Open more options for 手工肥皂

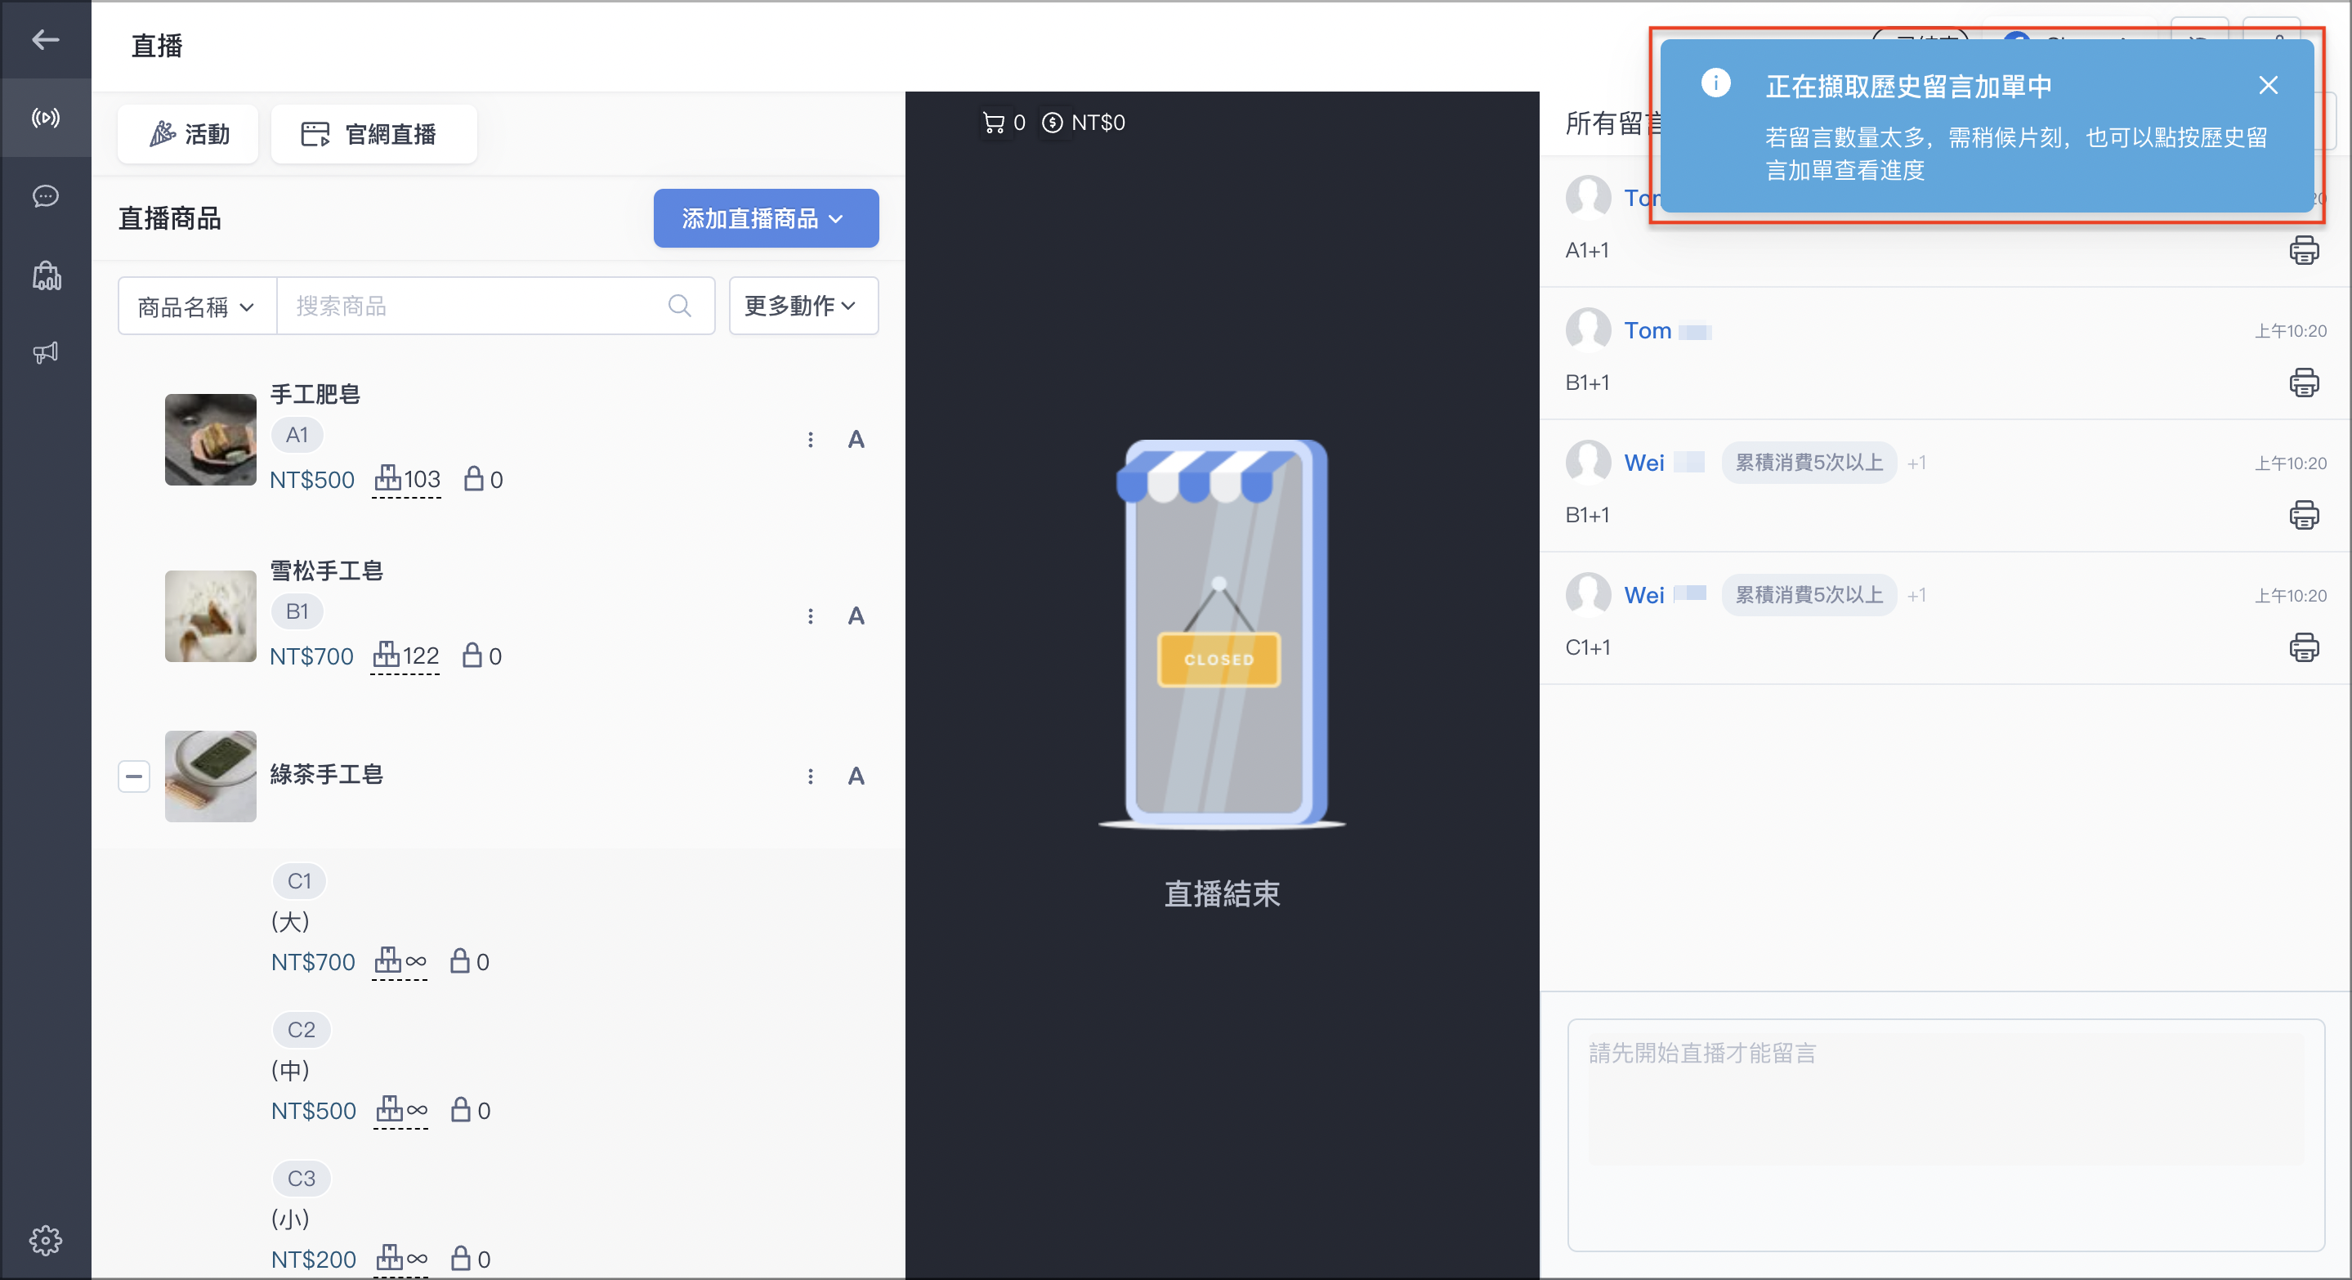click(x=810, y=440)
